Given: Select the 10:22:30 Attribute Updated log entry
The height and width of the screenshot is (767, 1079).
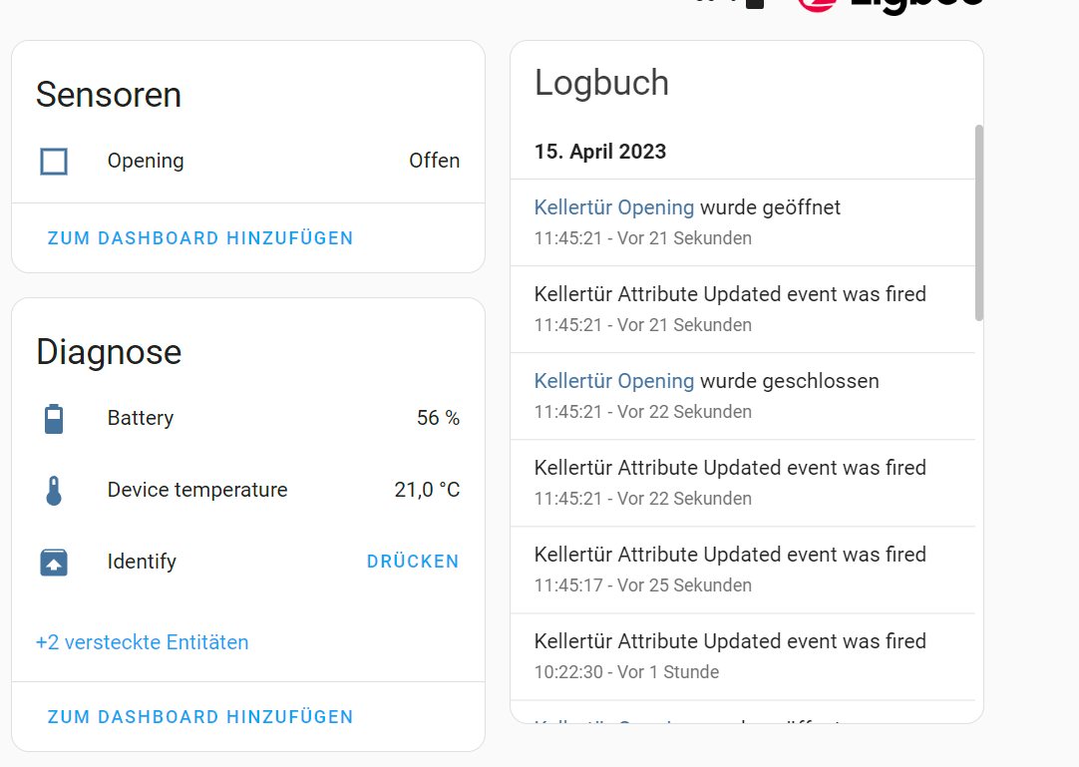Looking at the screenshot, I should (730, 655).
